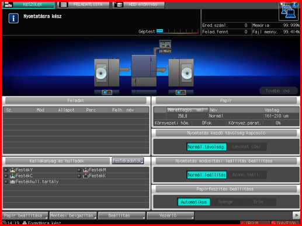Viewport: 302px width, 226px height.
Task: Set paper tension to Automatikus
Action: point(194,202)
